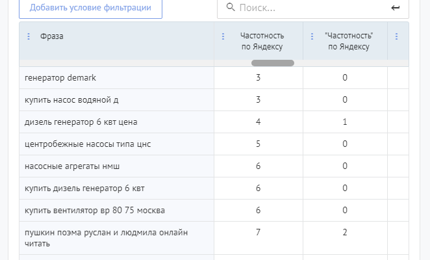
Task: Click the phrase насосные агрегаты нмш
Action: (72, 166)
